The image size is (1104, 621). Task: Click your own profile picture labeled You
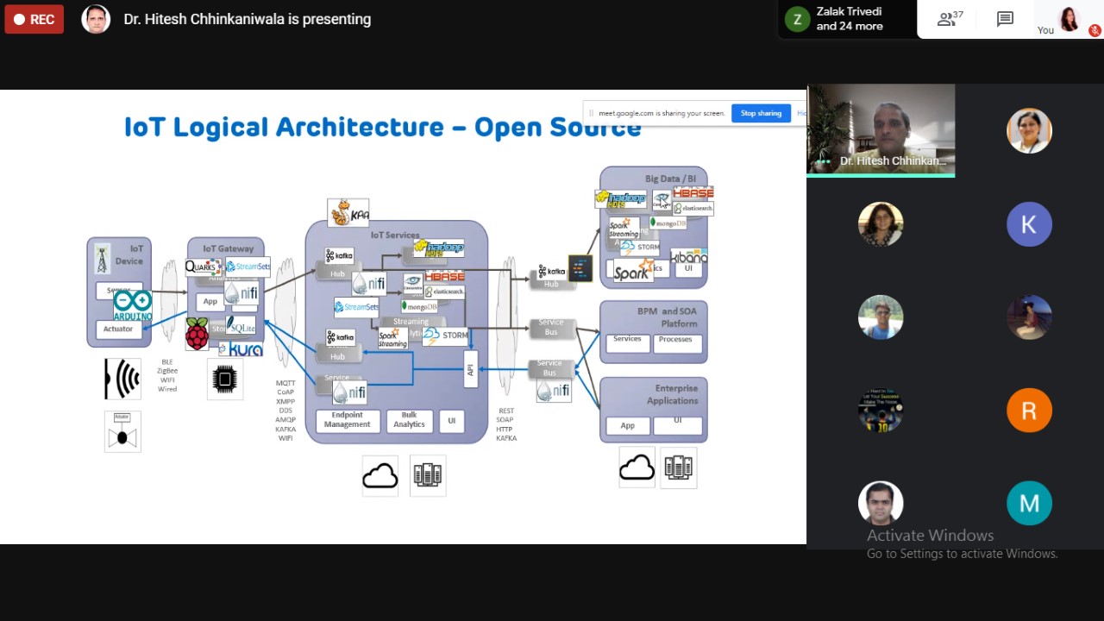[1069, 18]
